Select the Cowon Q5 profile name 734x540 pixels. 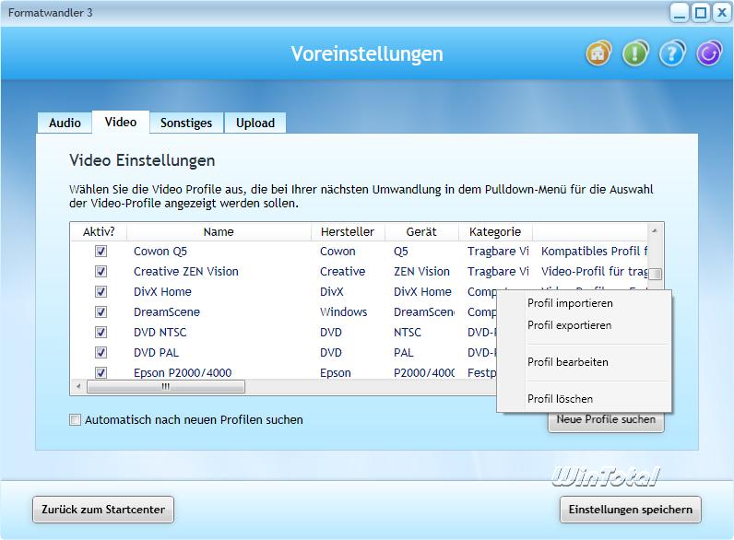click(160, 252)
